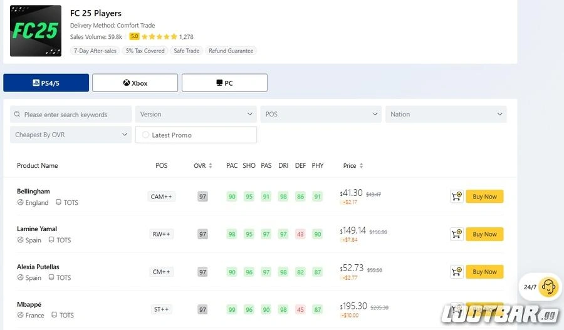
Task: Click the Refund Guarantee tag
Action: [231, 51]
